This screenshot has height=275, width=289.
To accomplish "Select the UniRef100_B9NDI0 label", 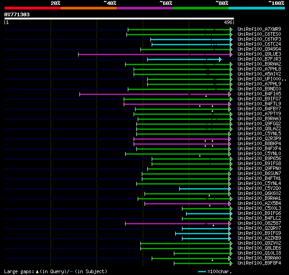I will (x=259, y=89).
